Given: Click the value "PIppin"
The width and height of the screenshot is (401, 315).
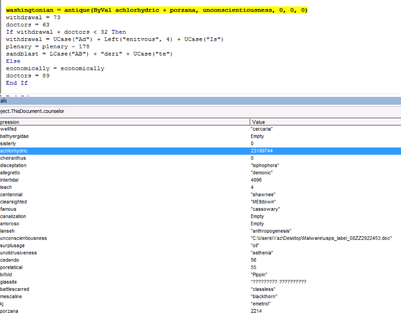Looking at the screenshot, I should [259, 275].
